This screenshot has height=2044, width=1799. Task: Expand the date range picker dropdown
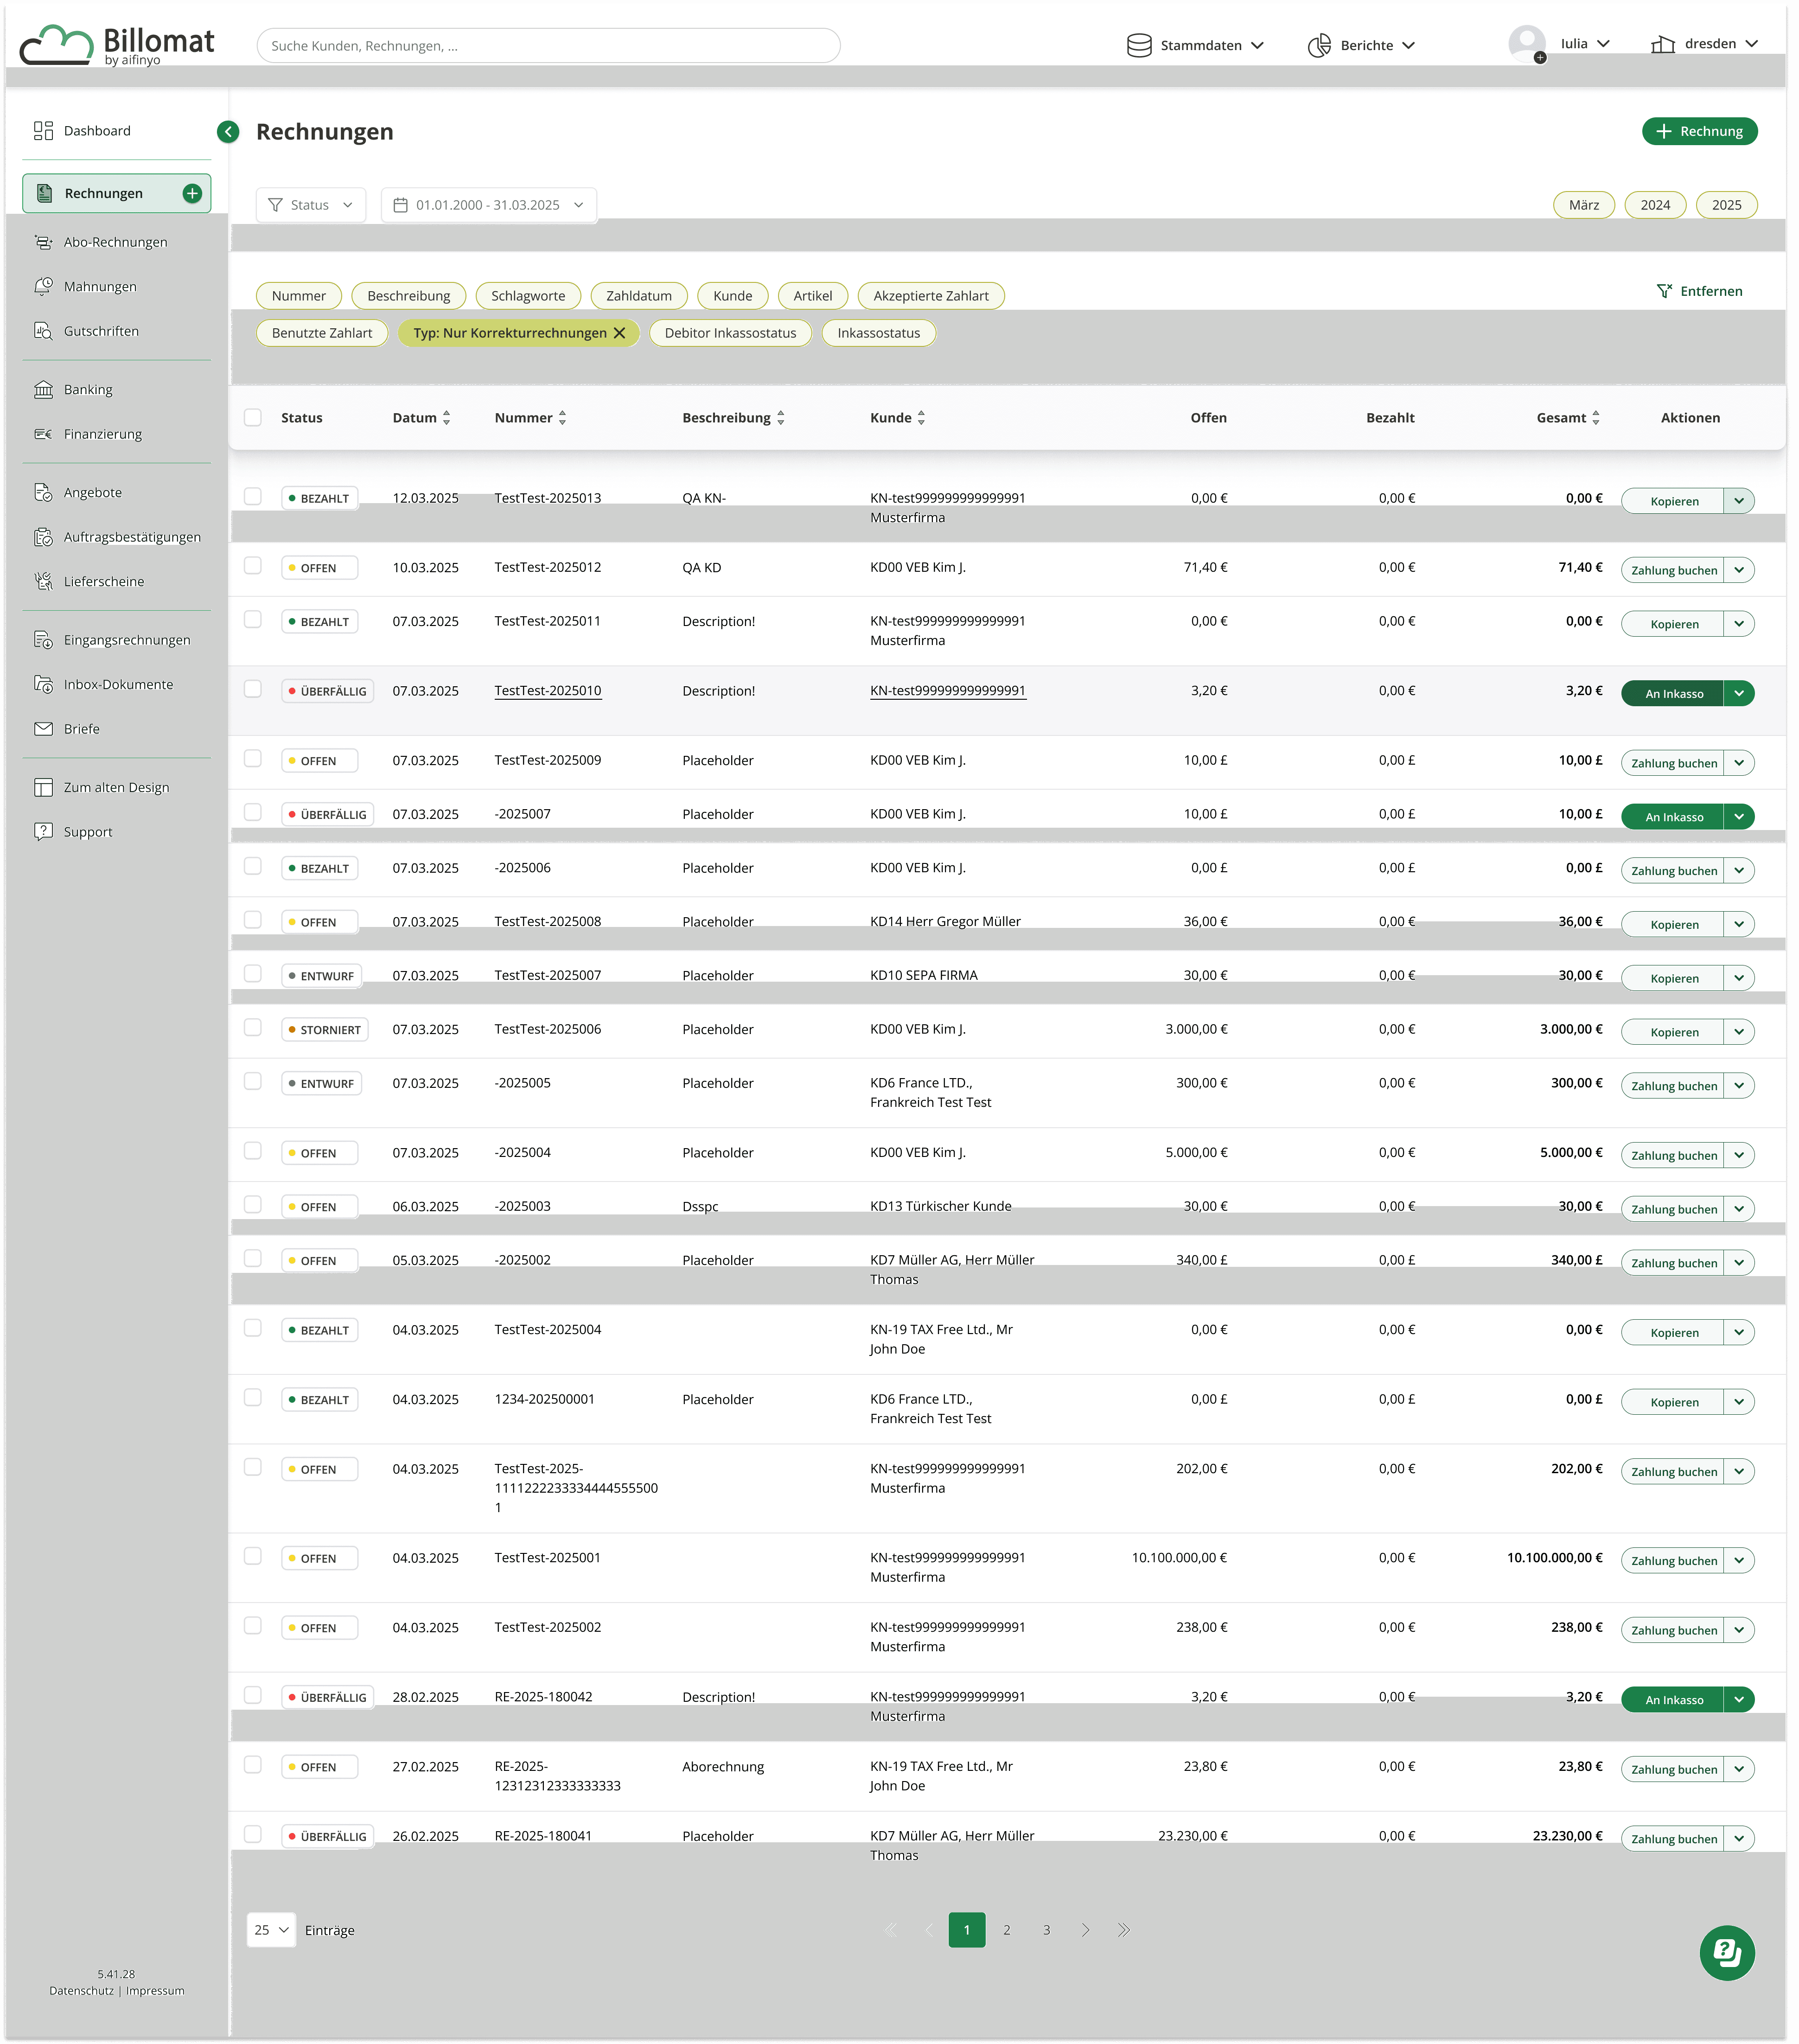(x=488, y=205)
